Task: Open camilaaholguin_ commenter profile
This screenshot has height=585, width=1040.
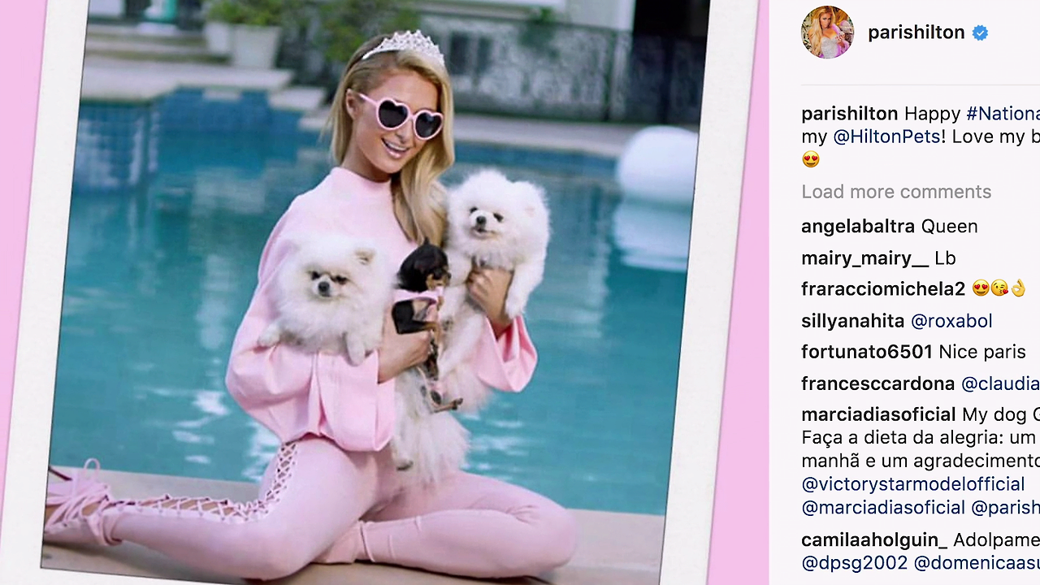Action: click(x=874, y=540)
